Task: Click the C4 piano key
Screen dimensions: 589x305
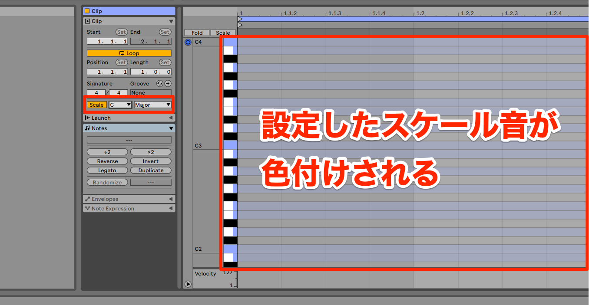Action: click(x=230, y=42)
